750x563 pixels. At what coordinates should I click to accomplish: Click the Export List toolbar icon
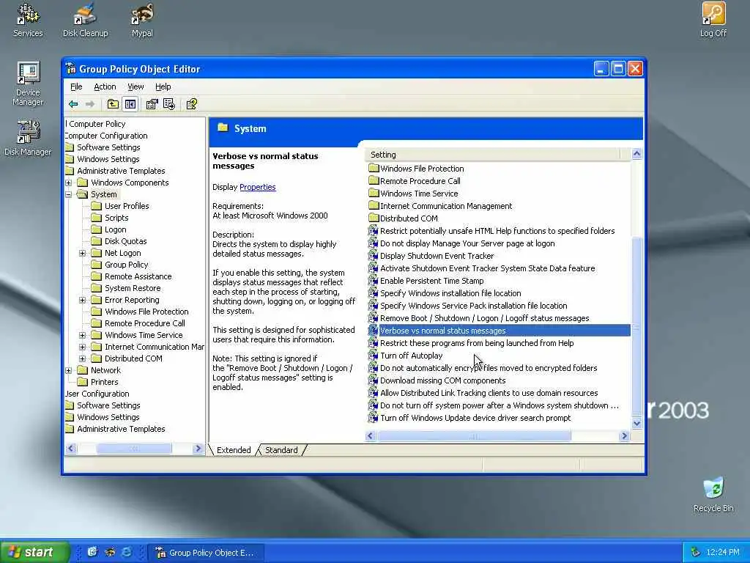click(x=169, y=104)
